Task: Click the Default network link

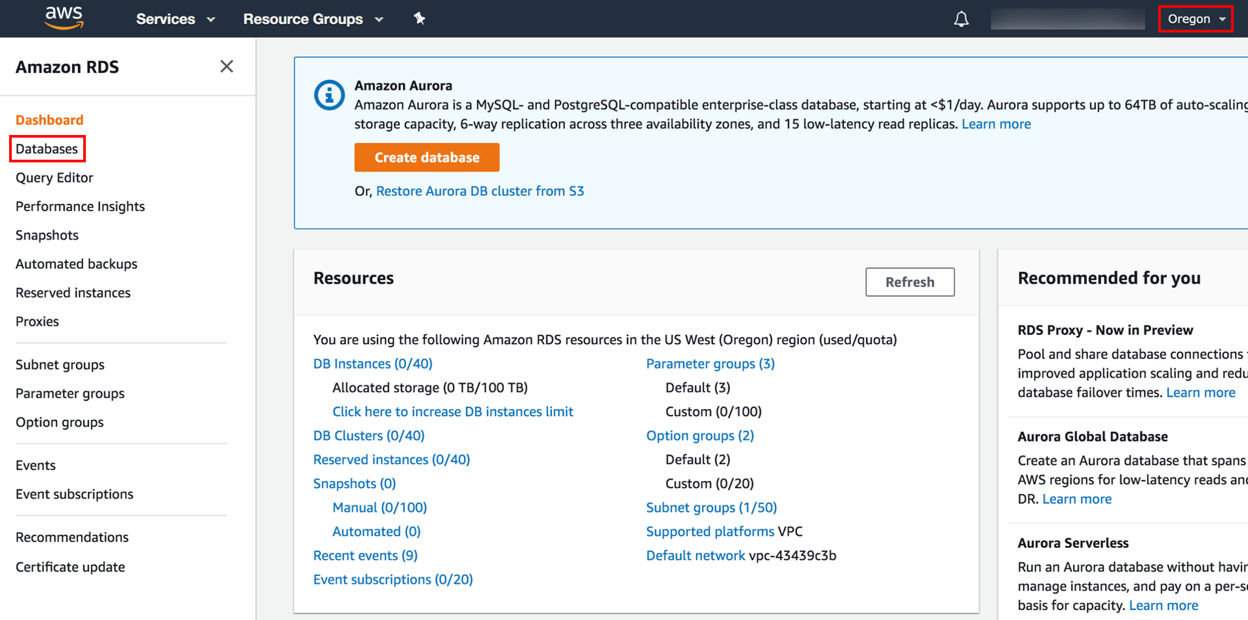Action: 695,556
